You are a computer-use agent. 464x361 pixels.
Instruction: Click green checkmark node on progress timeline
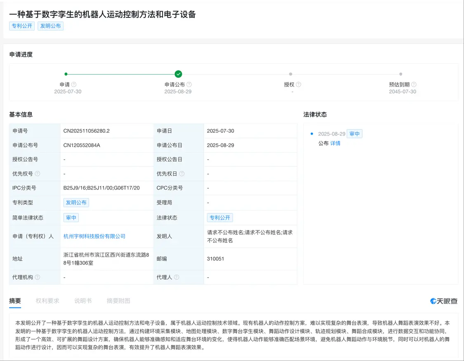coord(178,74)
